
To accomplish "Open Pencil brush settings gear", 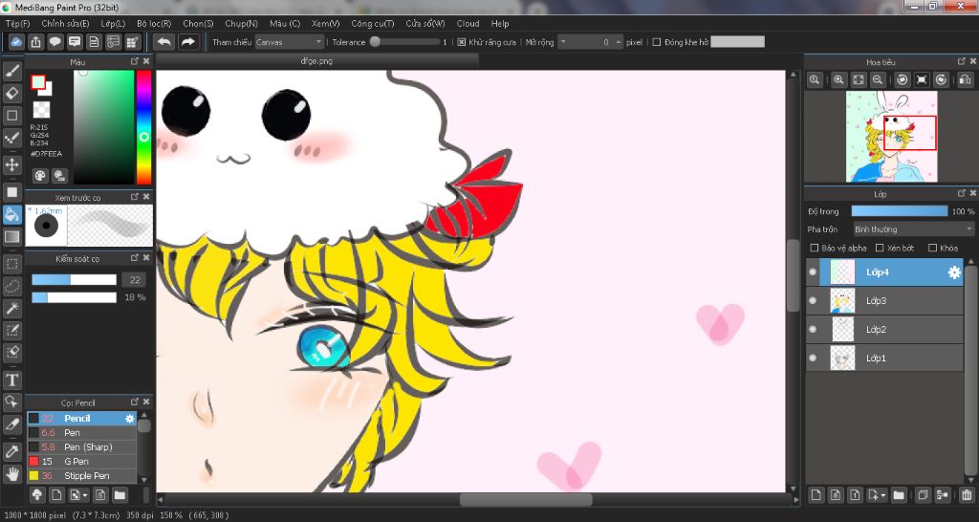I will (130, 419).
